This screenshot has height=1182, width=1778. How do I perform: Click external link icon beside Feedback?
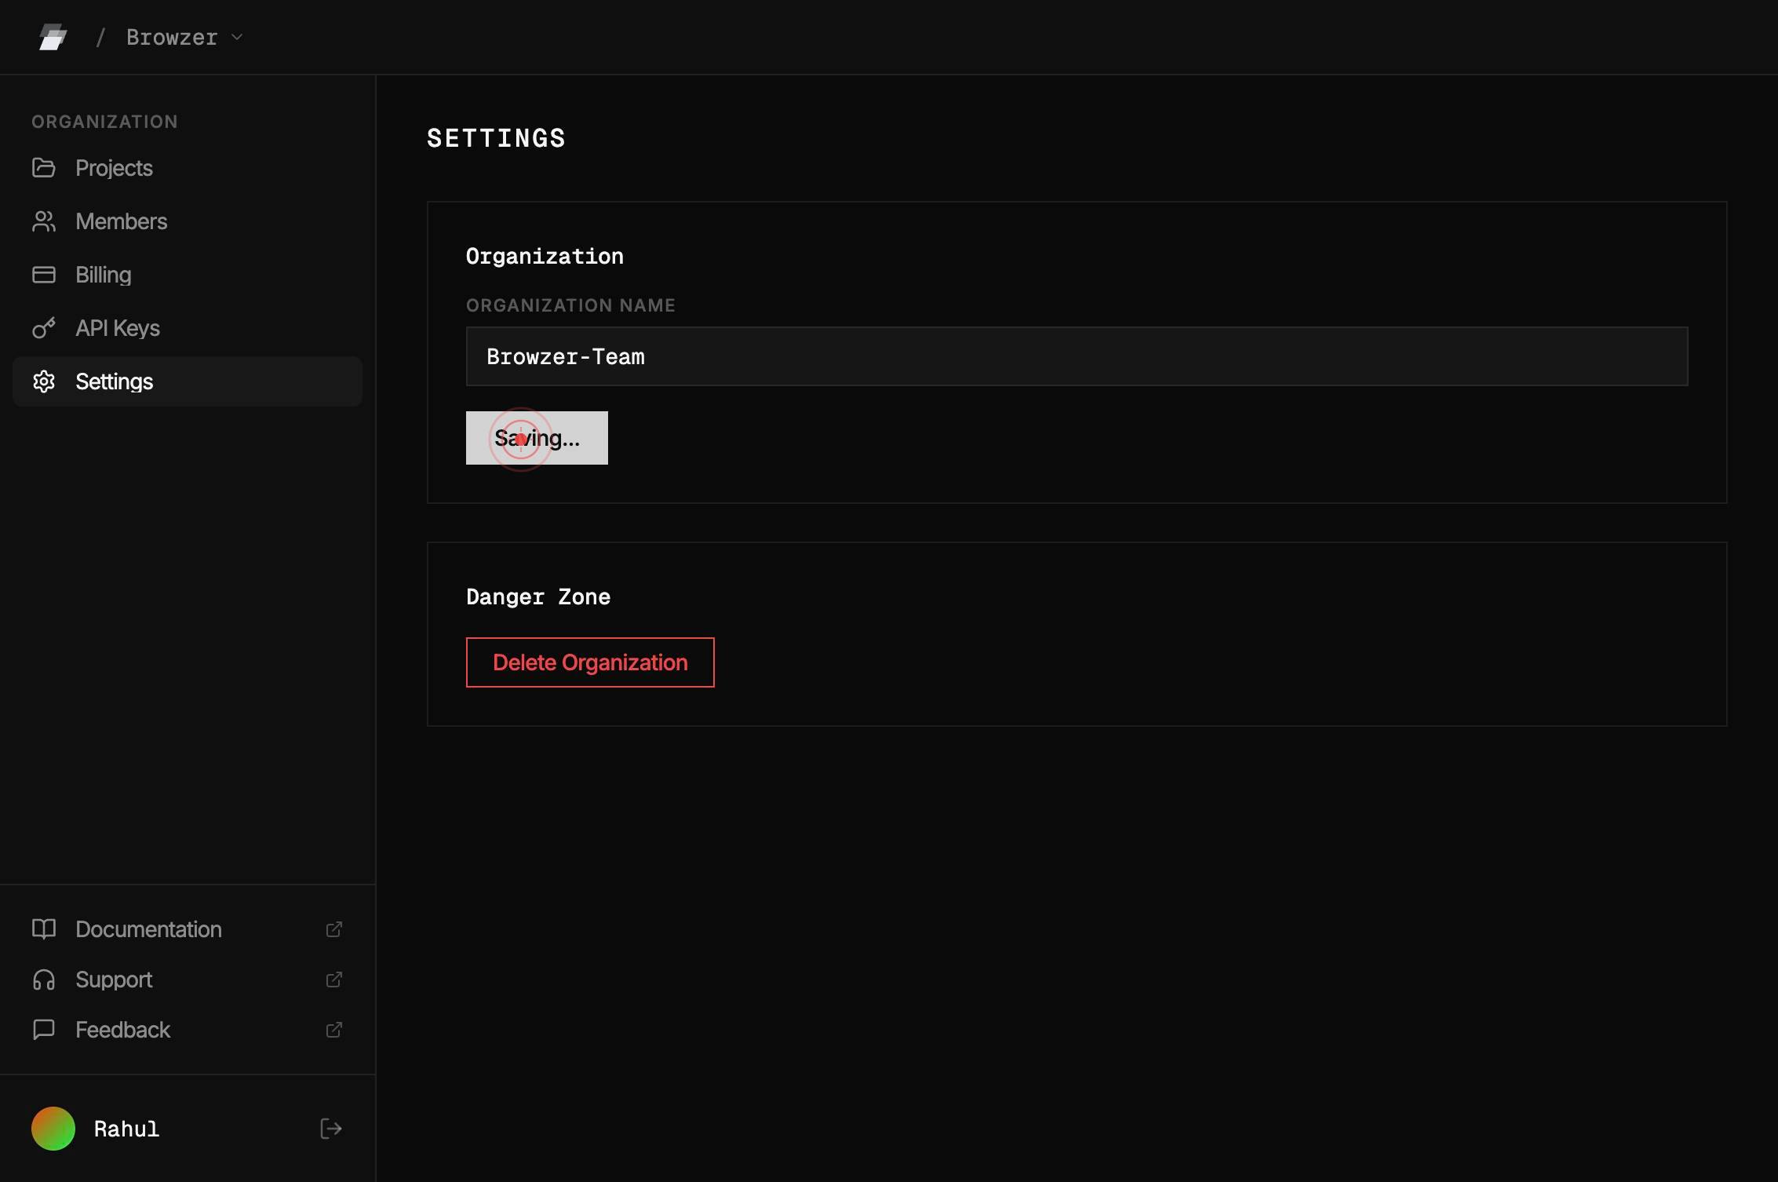[x=334, y=1030]
